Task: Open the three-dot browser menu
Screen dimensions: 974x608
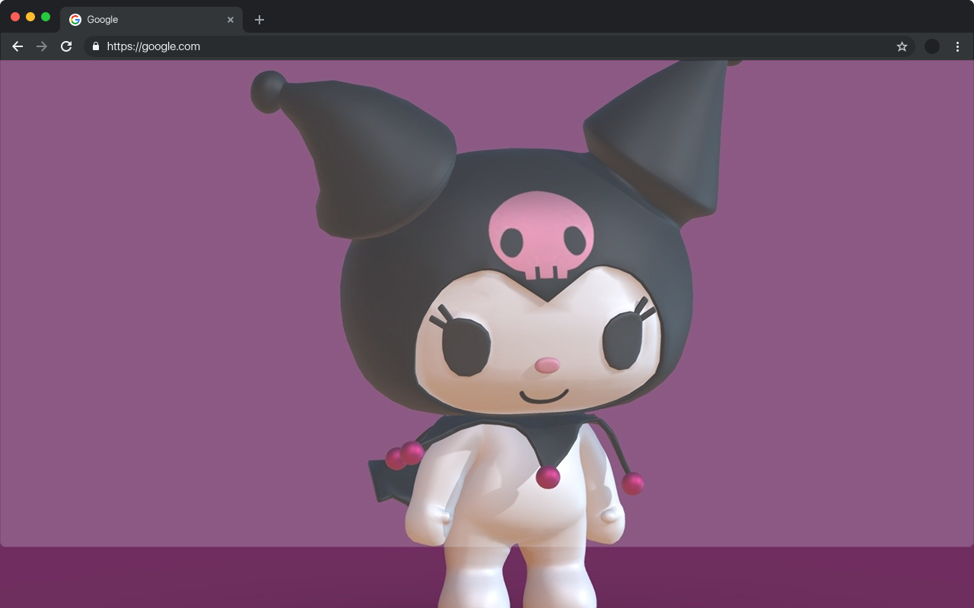Action: pos(957,46)
